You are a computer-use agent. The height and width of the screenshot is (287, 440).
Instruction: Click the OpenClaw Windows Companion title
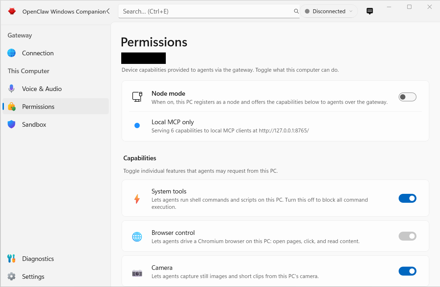pyautogui.click(x=64, y=11)
